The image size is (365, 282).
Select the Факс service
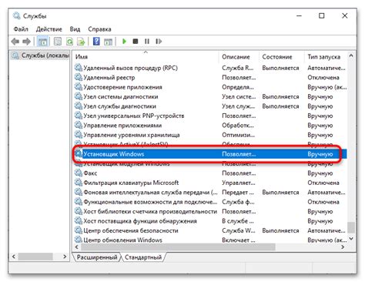210,173
